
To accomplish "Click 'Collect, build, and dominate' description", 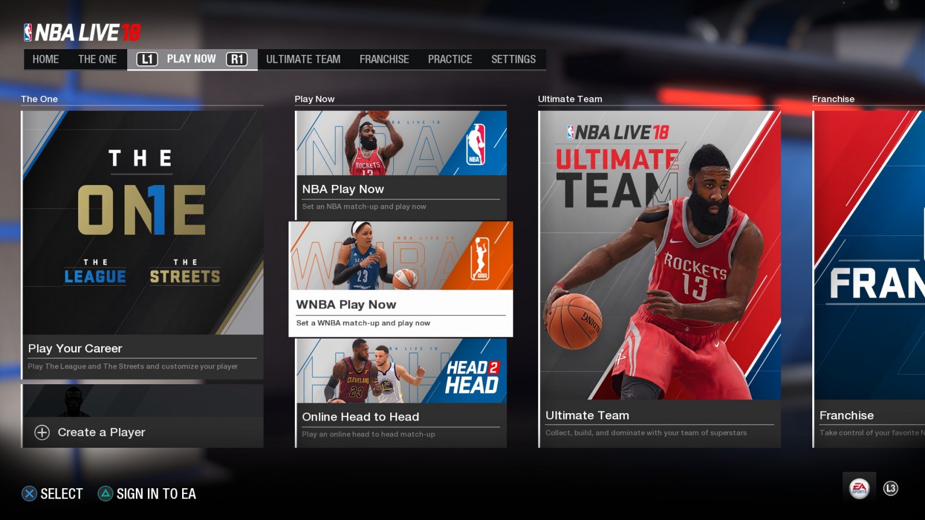I will pos(646,432).
